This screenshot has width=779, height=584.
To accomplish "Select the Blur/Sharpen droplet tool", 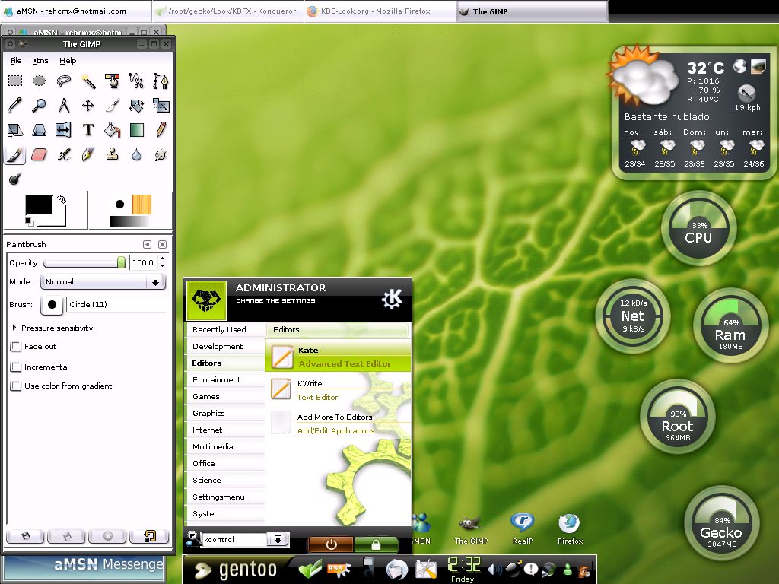I will 136,155.
